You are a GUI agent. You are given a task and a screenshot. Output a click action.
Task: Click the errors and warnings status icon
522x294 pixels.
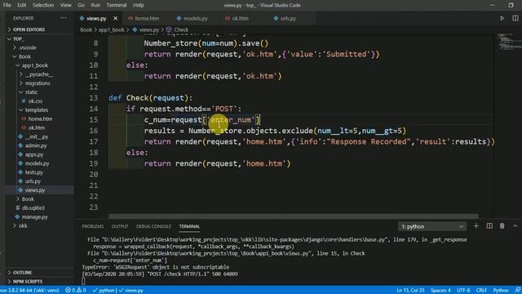pos(76,291)
